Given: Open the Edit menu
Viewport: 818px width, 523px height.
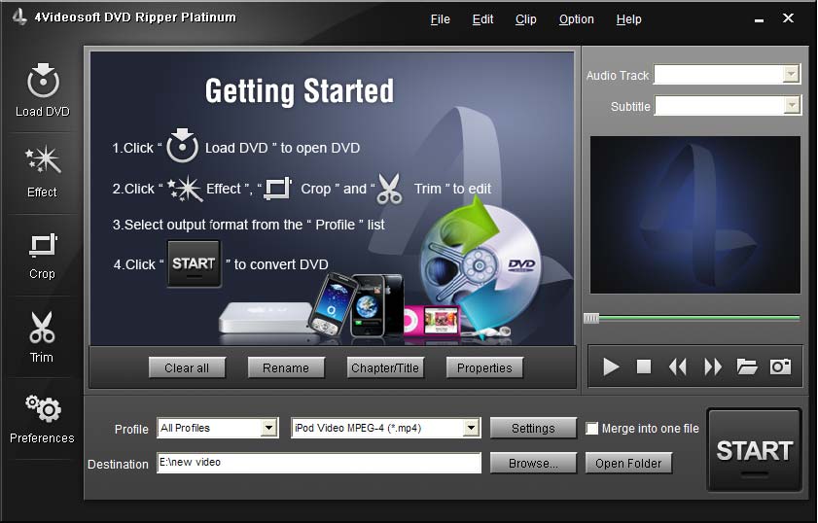Looking at the screenshot, I should 482,19.
